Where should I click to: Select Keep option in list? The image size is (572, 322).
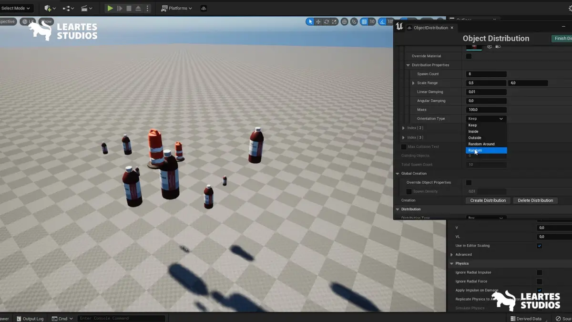click(x=486, y=125)
